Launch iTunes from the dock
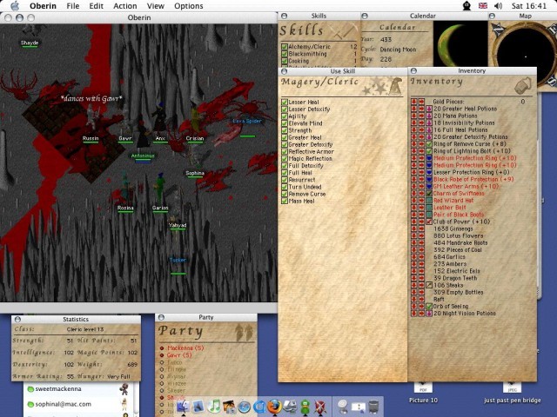The width and height of the screenshot is (557, 417). point(214,407)
